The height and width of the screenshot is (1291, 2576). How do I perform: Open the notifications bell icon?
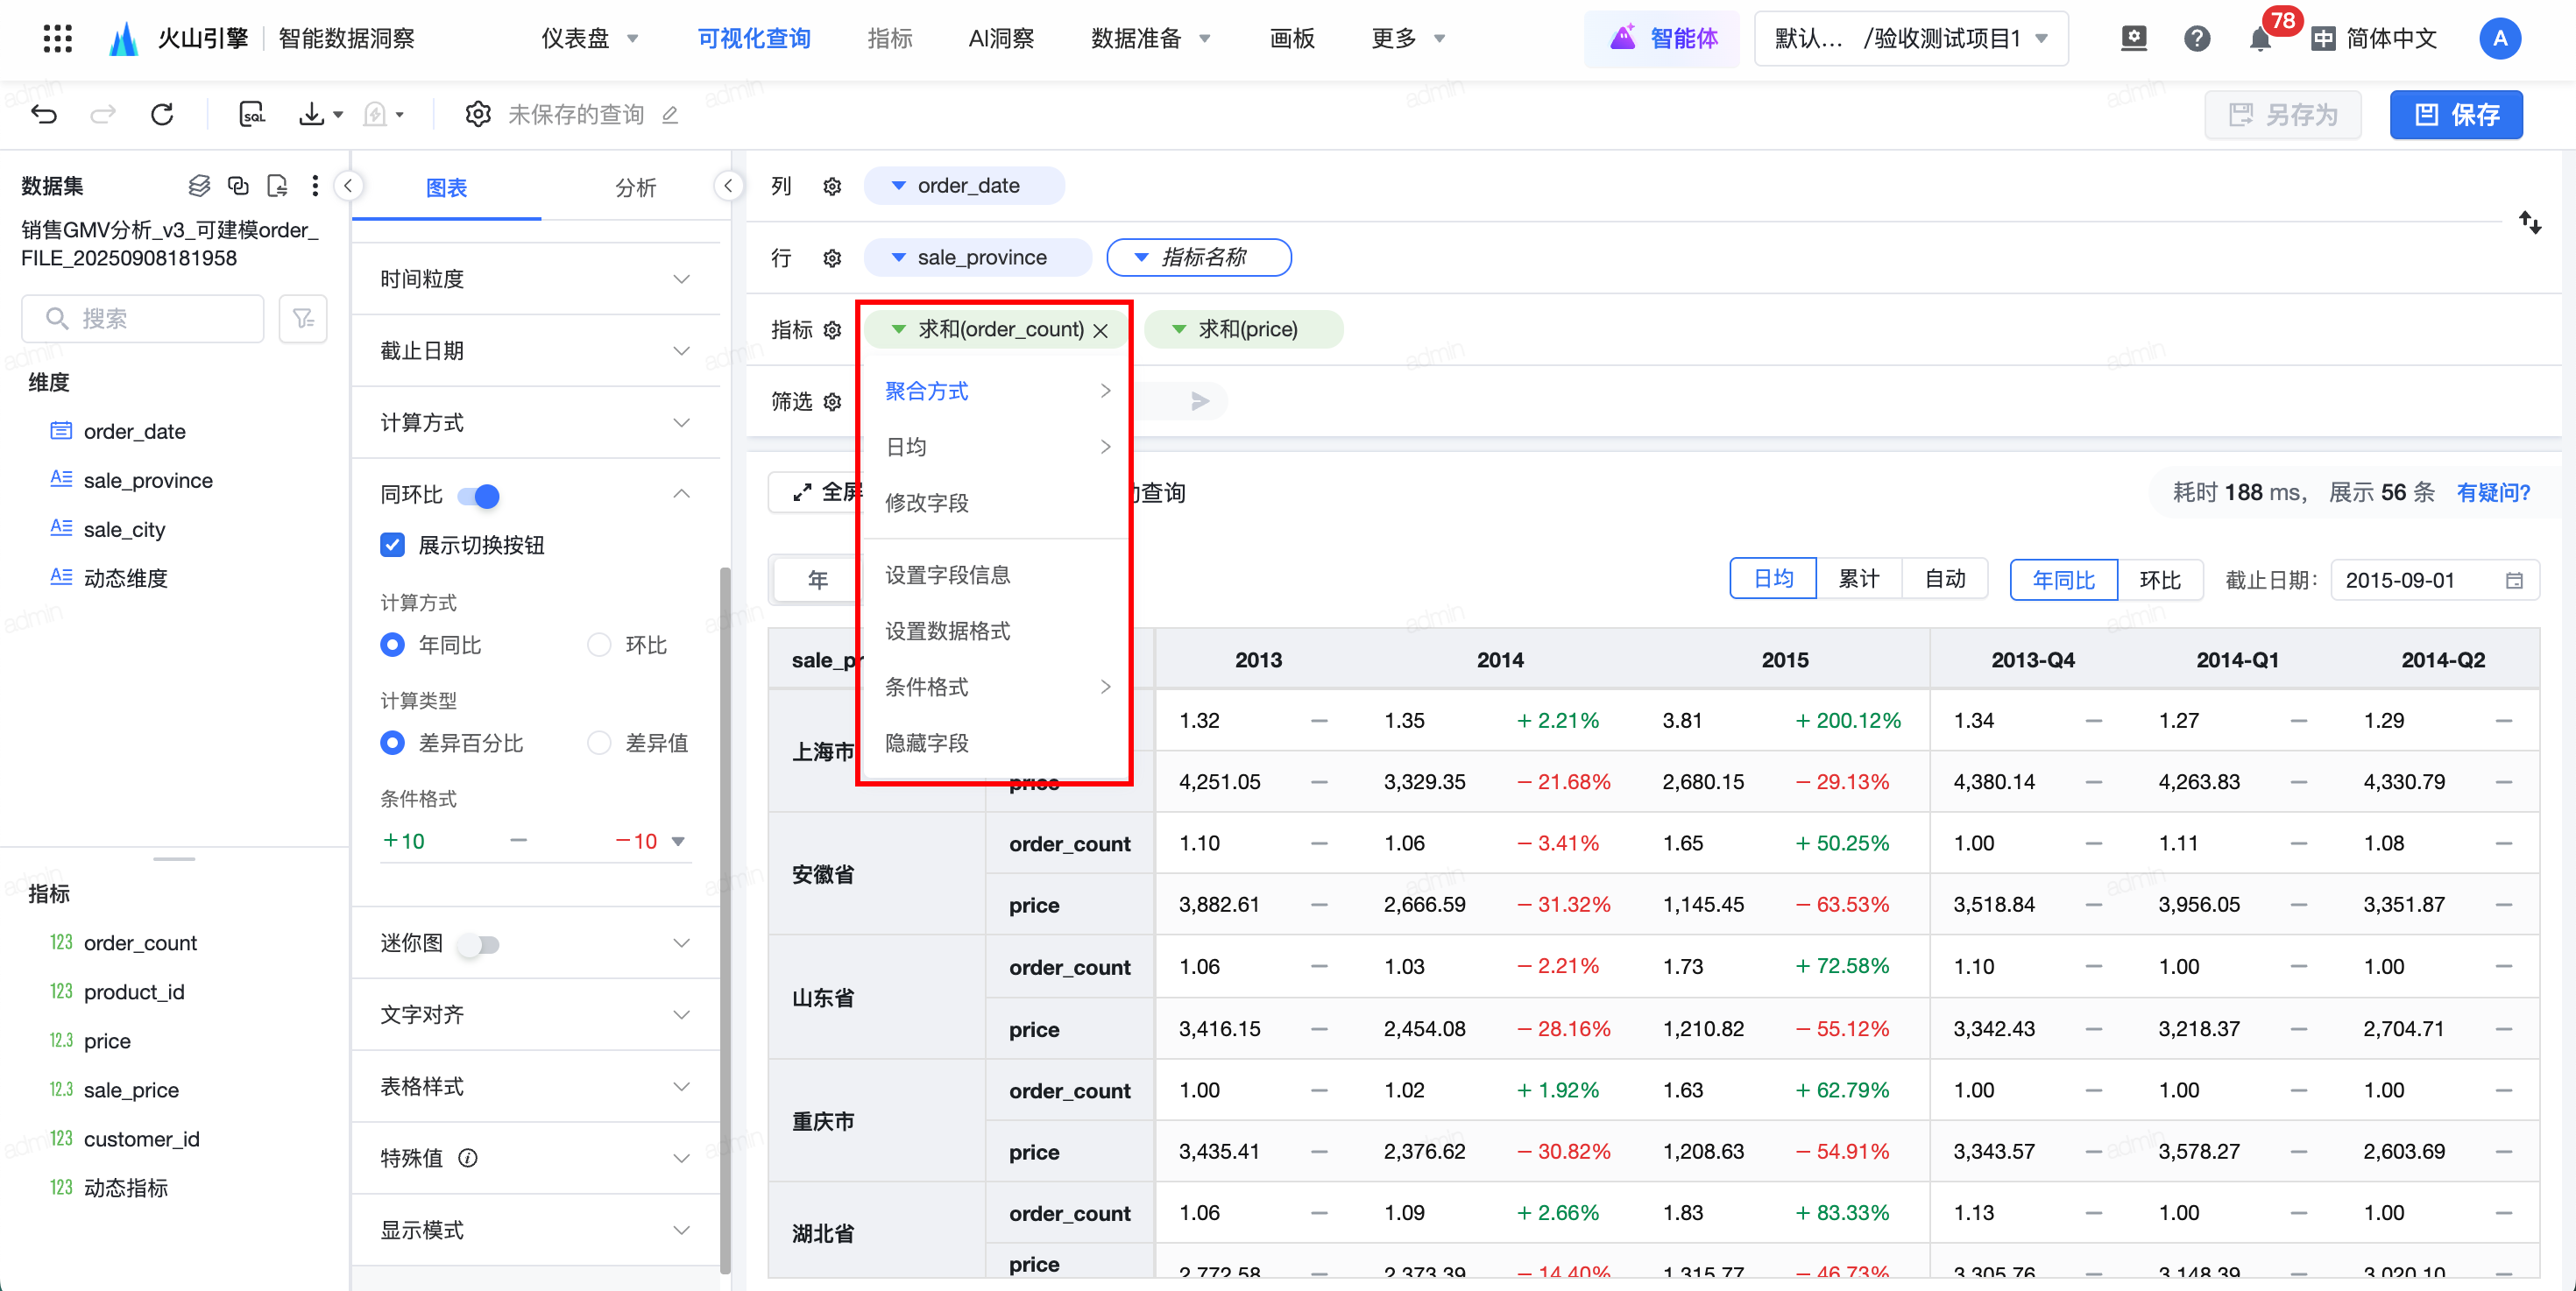coord(2259,40)
